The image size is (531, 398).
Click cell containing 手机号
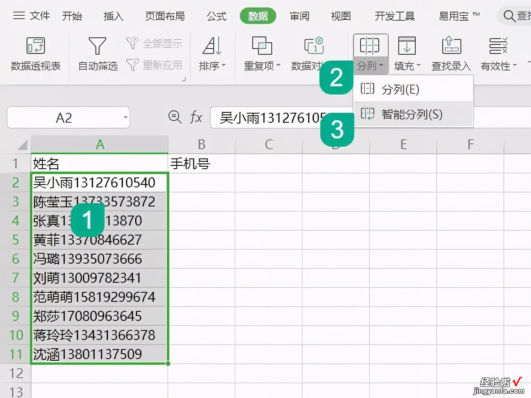tap(202, 163)
